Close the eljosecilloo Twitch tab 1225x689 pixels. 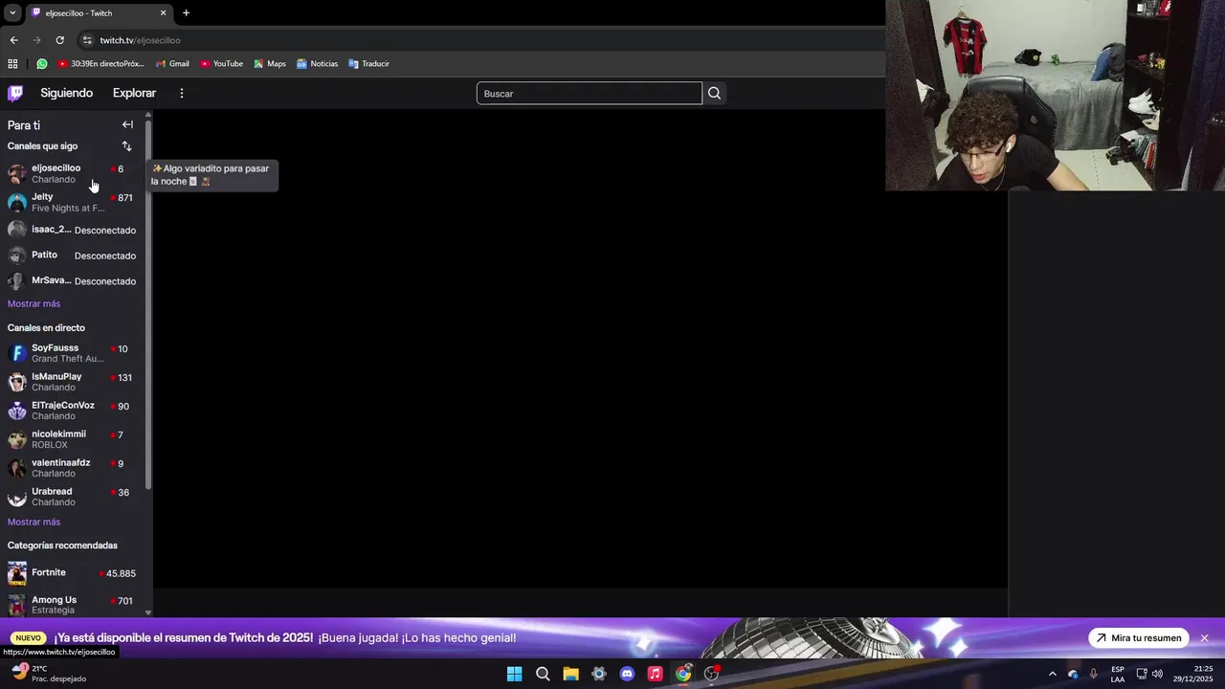tap(163, 13)
